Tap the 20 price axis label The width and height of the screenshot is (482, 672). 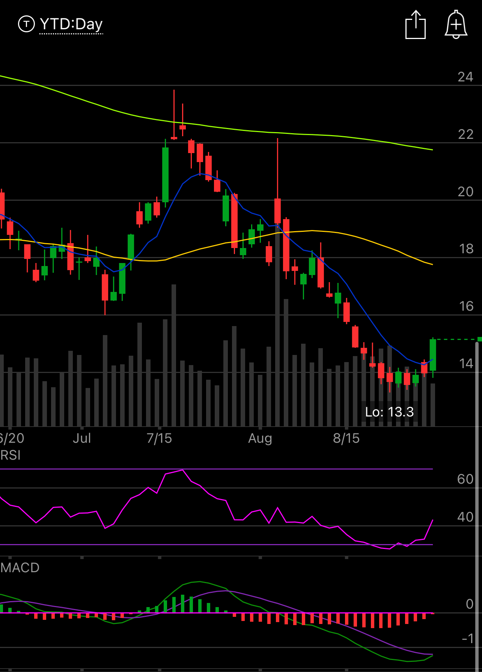click(x=465, y=192)
